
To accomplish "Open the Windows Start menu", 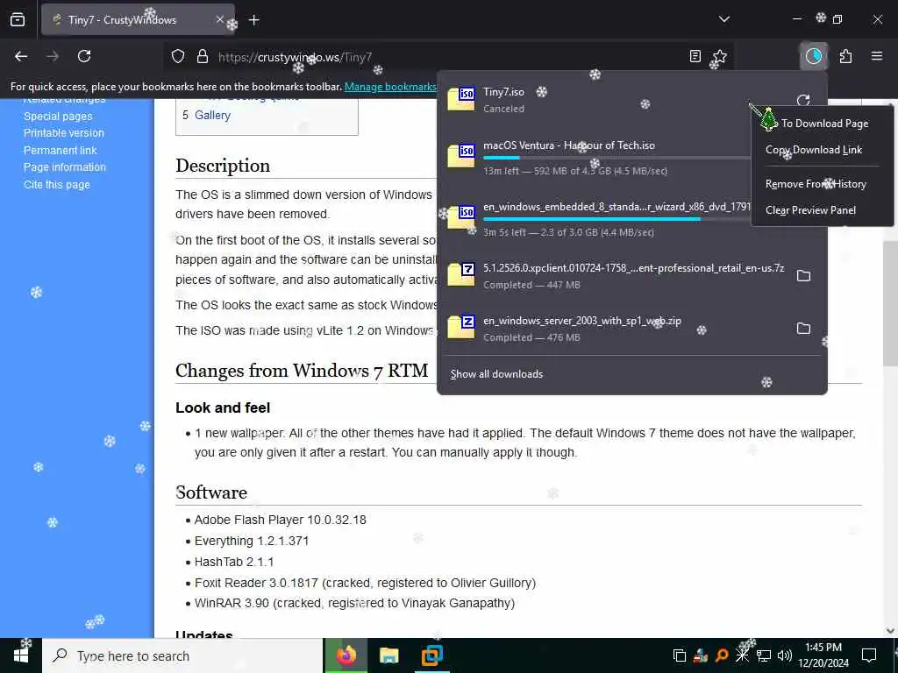I will [21, 655].
